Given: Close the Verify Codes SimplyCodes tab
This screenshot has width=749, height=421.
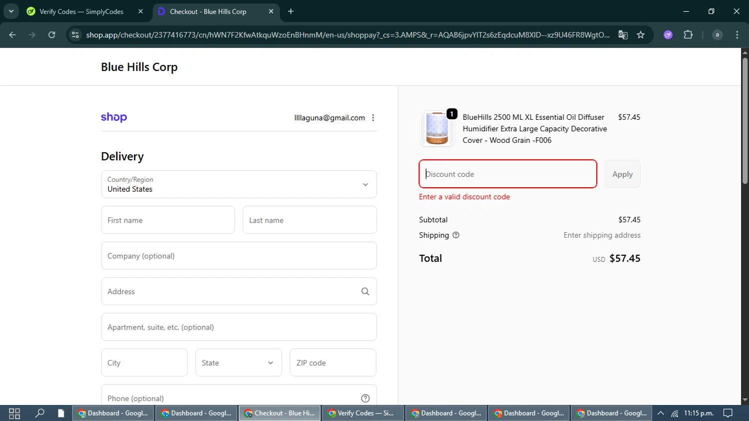Looking at the screenshot, I should click(x=141, y=11).
